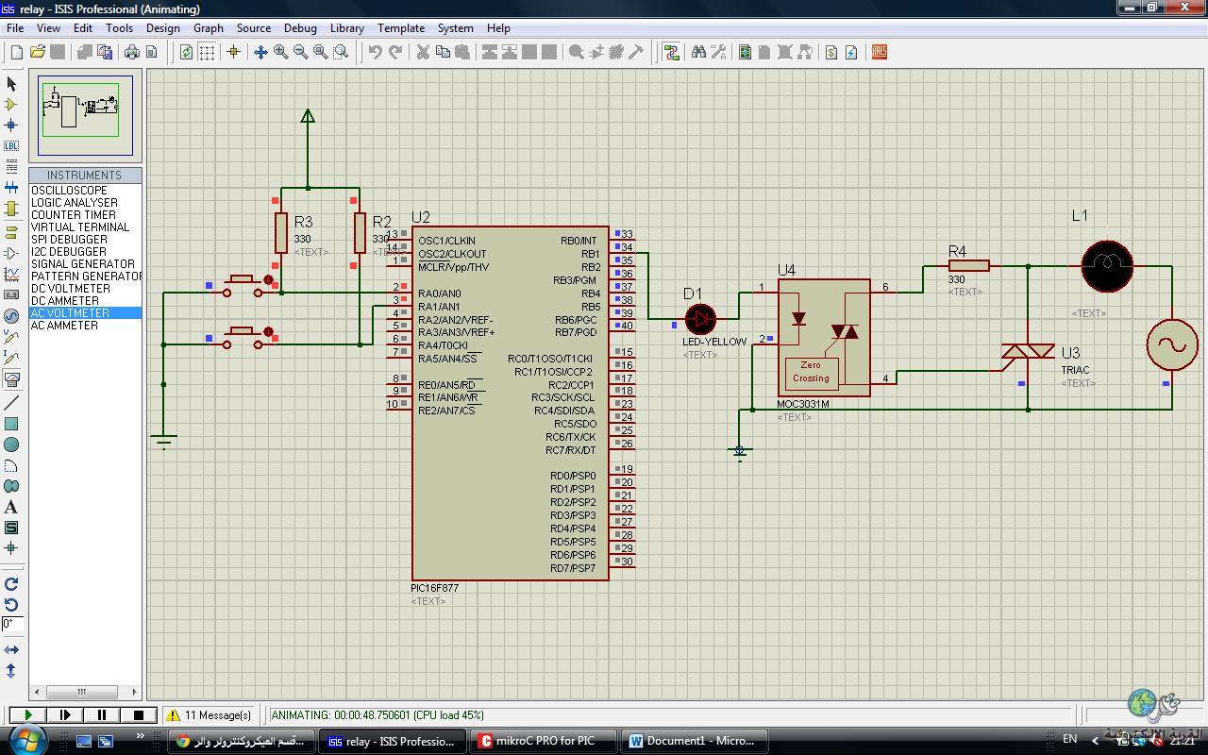Open the Library menu

pos(347,28)
